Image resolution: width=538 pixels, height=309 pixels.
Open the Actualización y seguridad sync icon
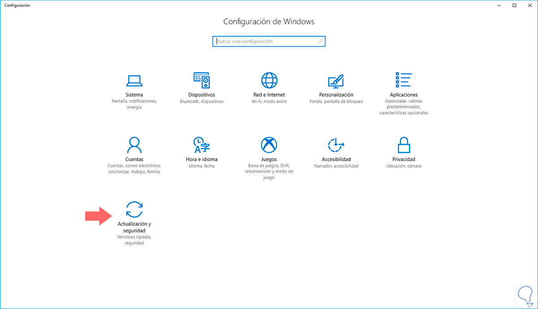coord(134,209)
